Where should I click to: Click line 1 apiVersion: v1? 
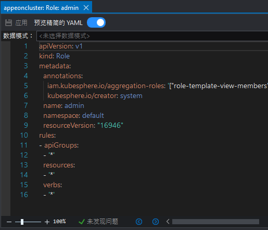coord(61,46)
